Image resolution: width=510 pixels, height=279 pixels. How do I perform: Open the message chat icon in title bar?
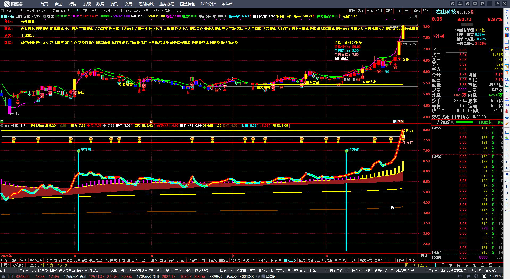pyautogui.click(x=453, y=4)
